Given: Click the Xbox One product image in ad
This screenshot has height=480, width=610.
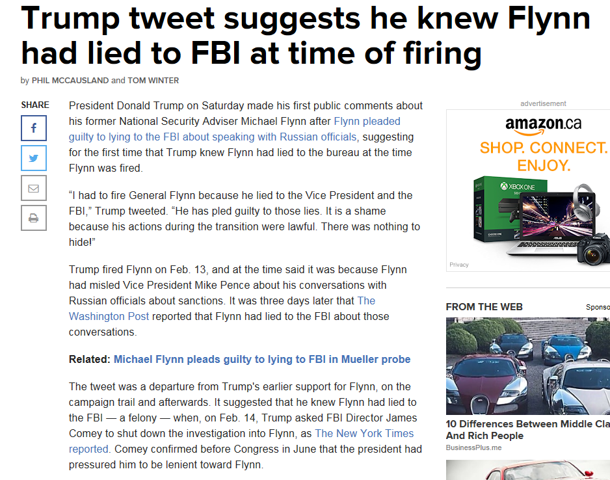Looking at the screenshot, I should 511,211.
